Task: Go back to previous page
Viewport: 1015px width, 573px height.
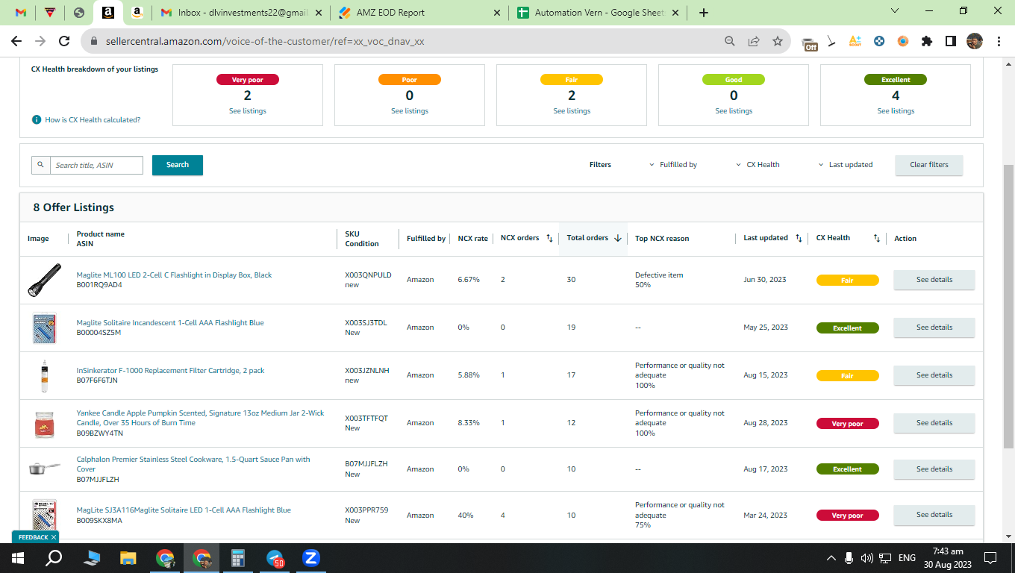Action: 16,41
